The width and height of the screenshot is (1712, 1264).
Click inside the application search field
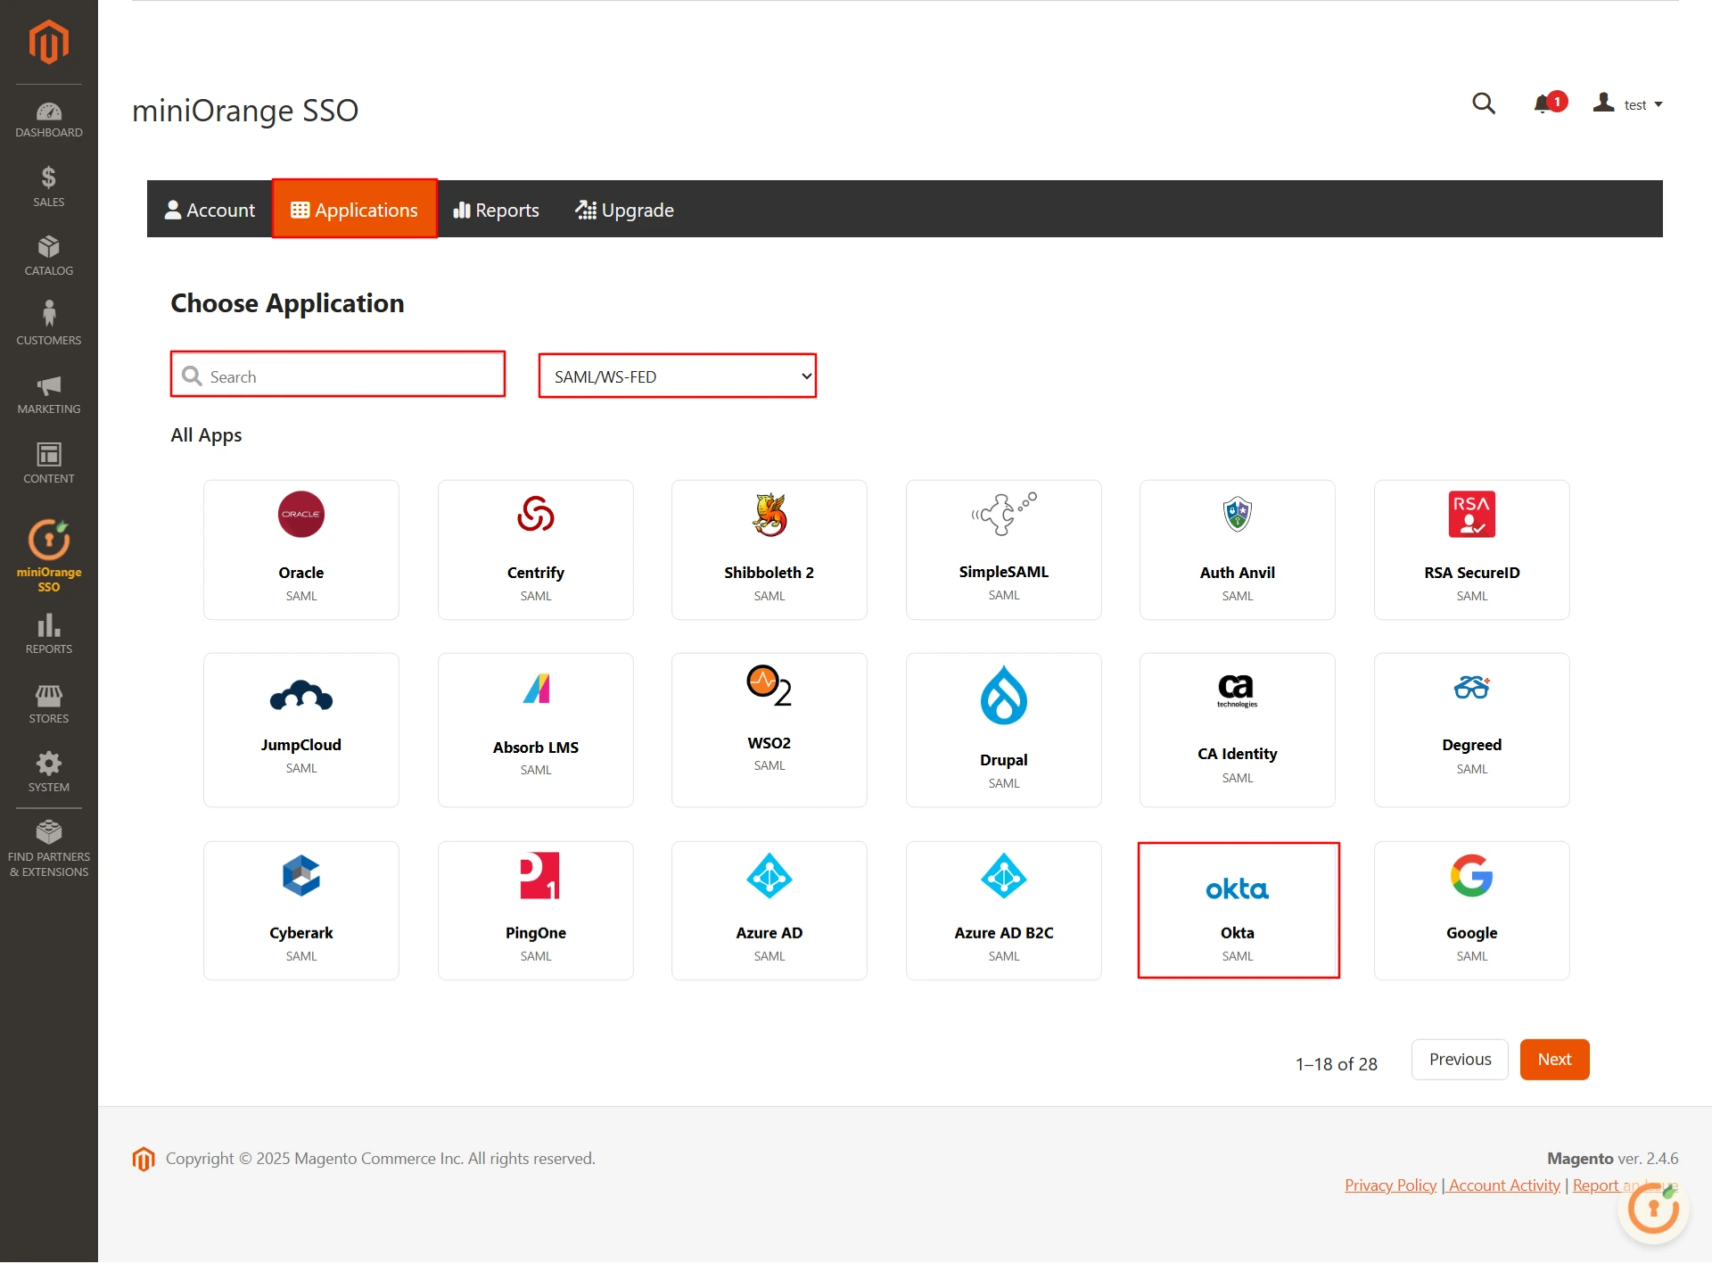click(337, 376)
